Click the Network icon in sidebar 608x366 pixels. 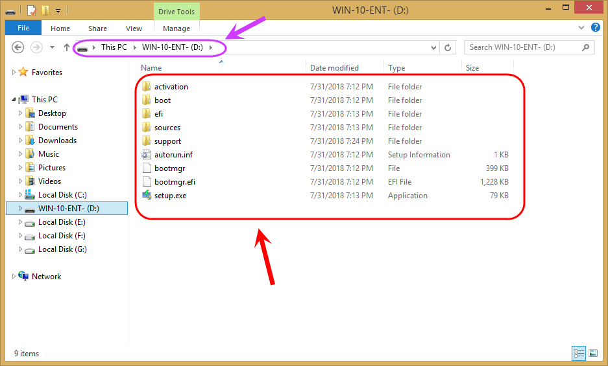pos(23,276)
